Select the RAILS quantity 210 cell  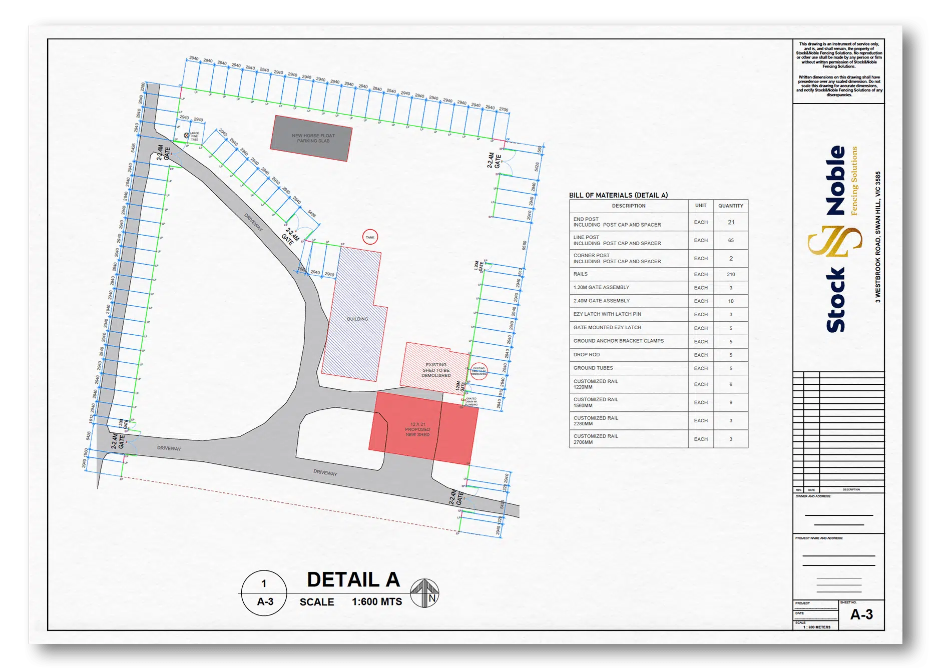point(730,274)
